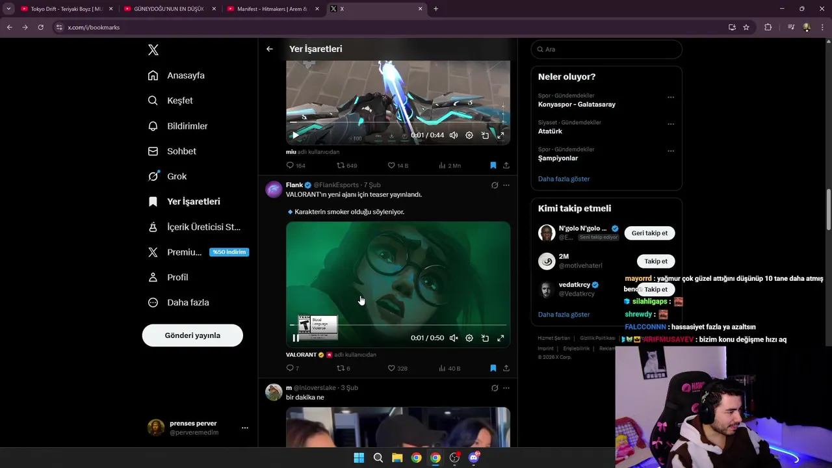Image resolution: width=832 pixels, height=468 pixels.
Task: Open settings on the 0:50 video
Action: click(469, 338)
